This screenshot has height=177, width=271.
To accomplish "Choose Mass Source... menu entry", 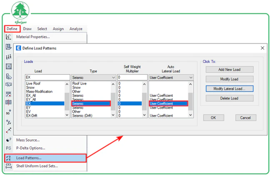I will tap(28, 140).
